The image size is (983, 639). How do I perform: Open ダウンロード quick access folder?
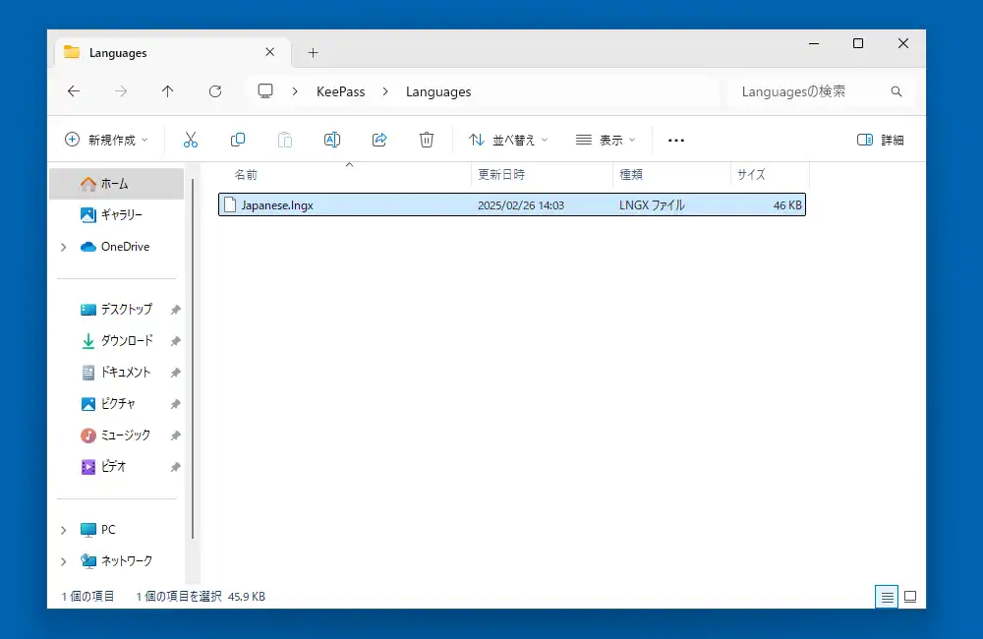point(117,340)
